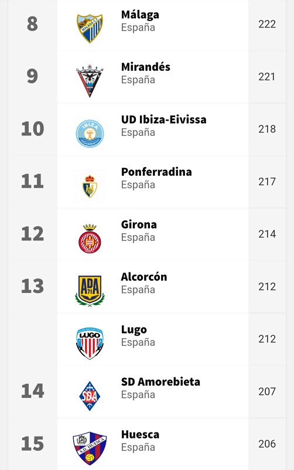Open the SD Amorebieta team name
Screen dimensions: 294x470
160,382
